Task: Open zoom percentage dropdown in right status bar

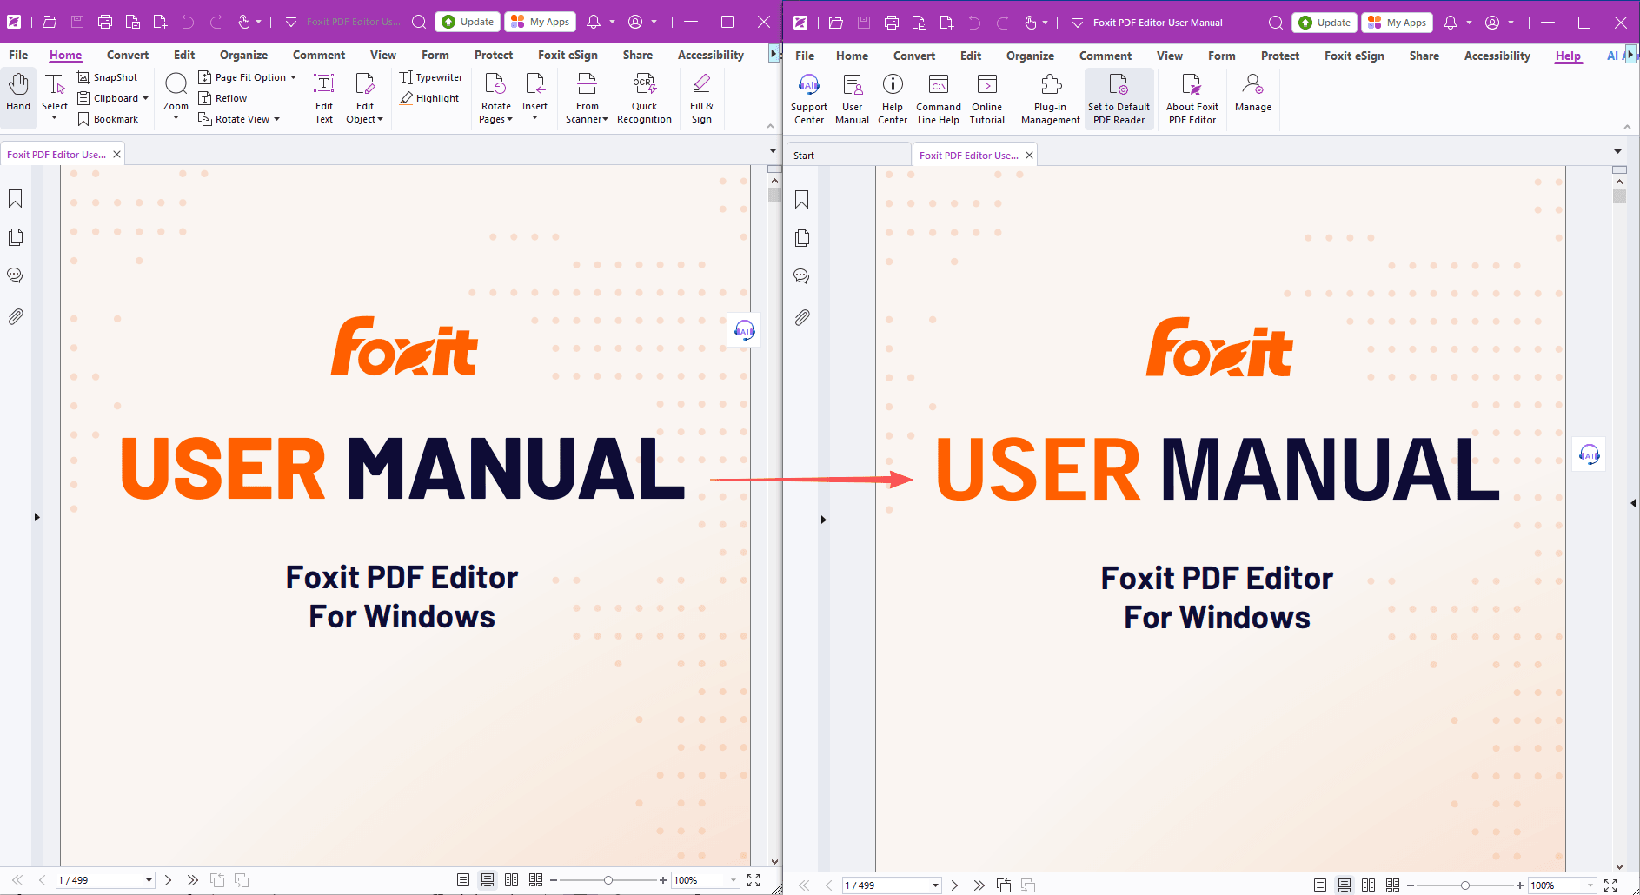Action: (x=1590, y=885)
